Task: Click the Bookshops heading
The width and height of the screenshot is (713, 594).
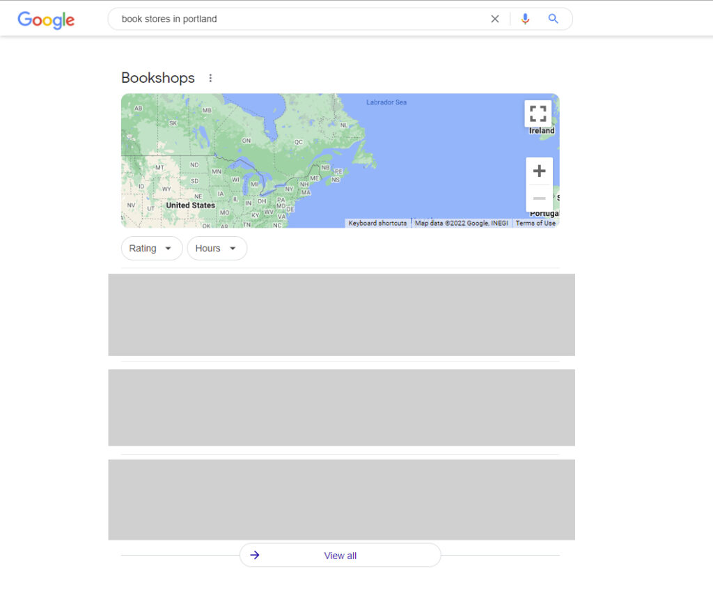Action: point(158,78)
